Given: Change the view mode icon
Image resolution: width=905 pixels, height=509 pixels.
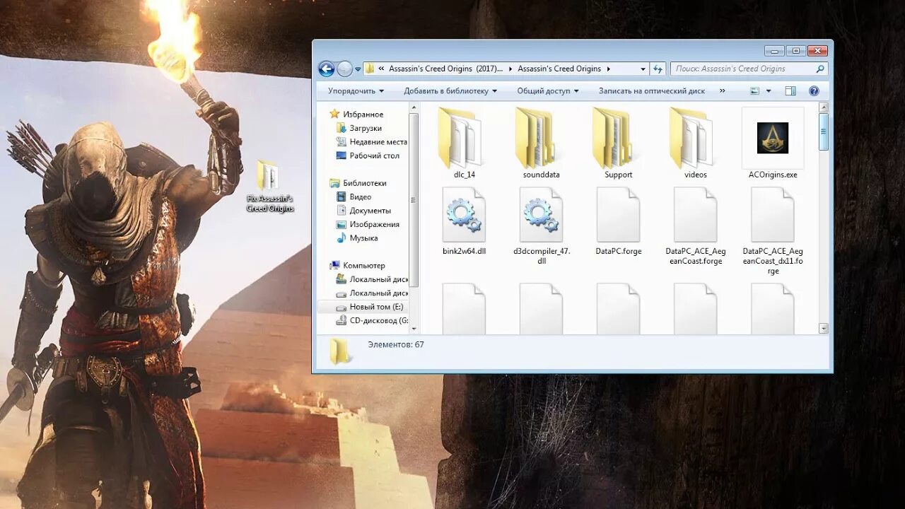Looking at the screenshot, I should coord(754,91).
